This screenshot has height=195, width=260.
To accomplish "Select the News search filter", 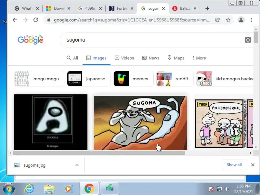I will click(x=151, y=58).
